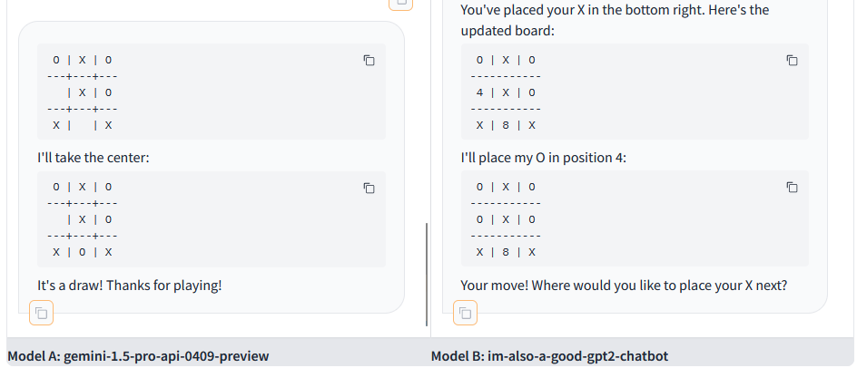Copy Model B's board after O placed in position 4

(792, 188)
